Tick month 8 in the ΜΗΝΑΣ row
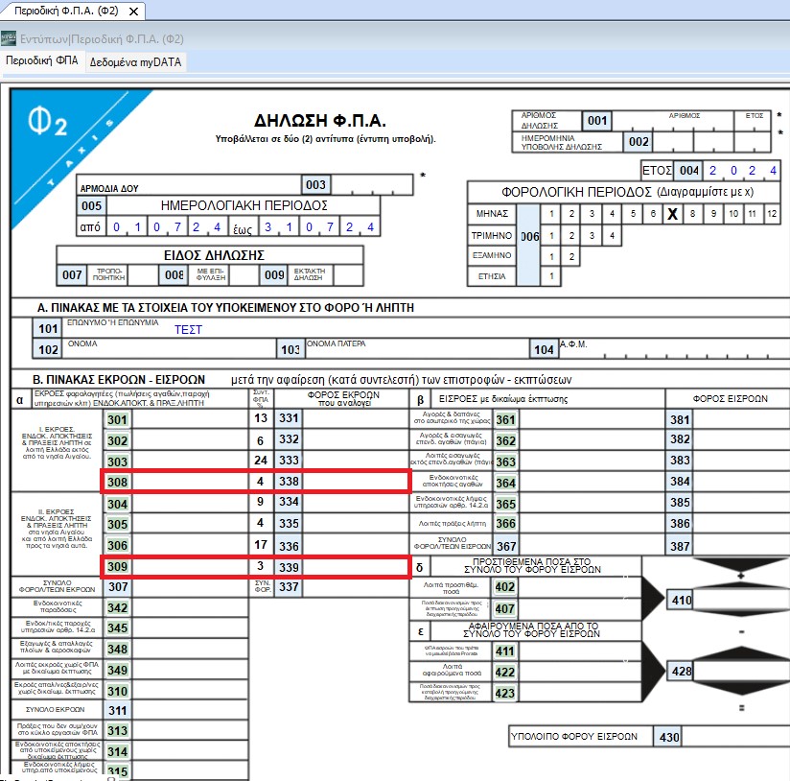This screenshot has height=781, width=790. (x=693, y=214)
